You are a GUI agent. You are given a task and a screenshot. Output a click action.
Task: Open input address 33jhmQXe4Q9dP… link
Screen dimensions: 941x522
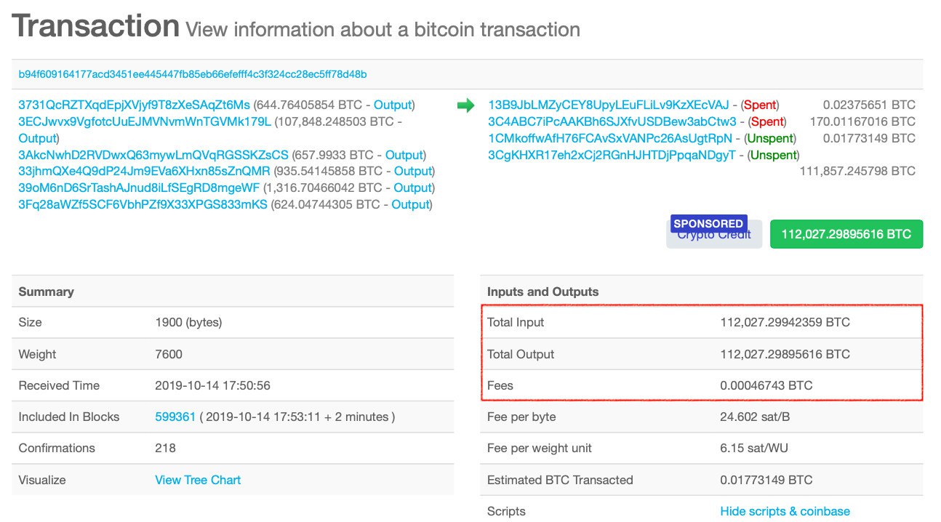tap(144, 172)
